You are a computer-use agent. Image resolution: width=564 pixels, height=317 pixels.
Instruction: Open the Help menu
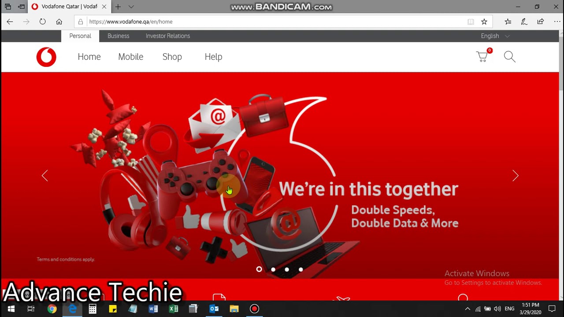213,57
